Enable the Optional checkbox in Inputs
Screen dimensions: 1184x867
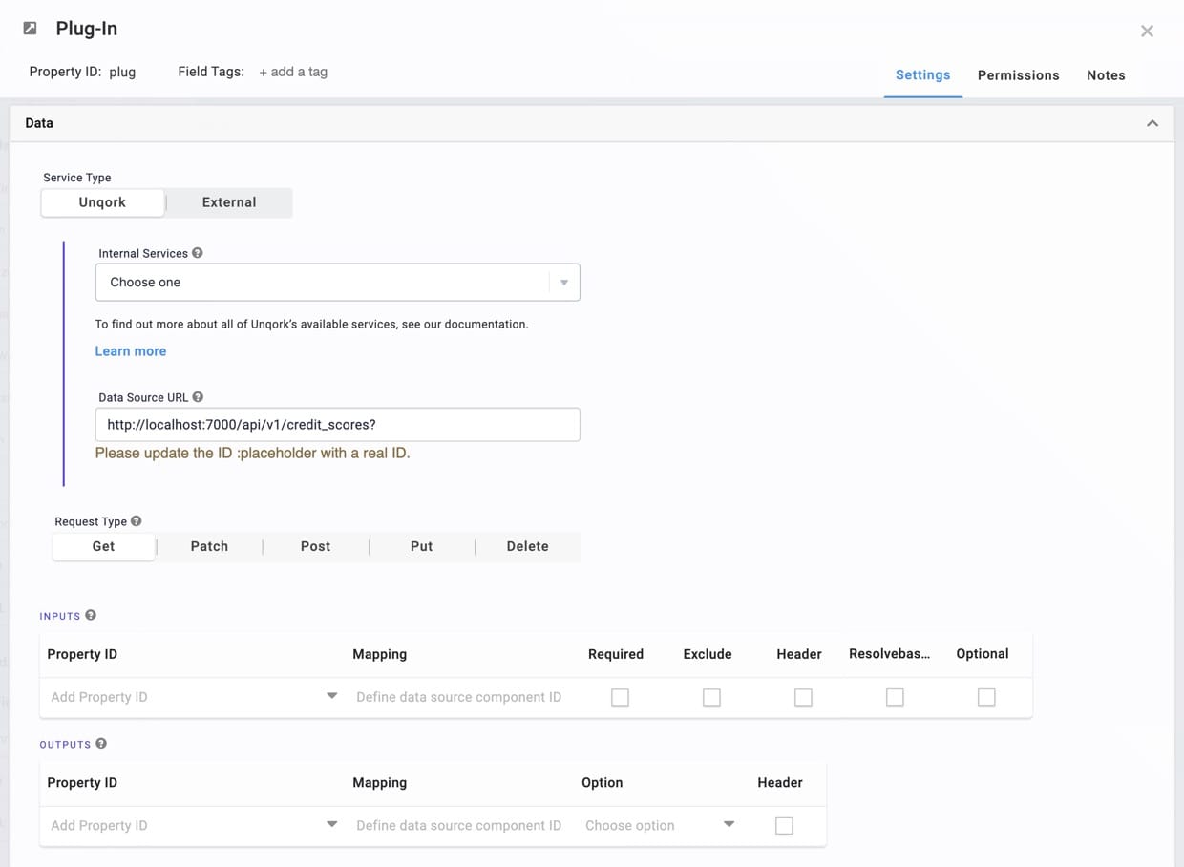pos(986,698)
